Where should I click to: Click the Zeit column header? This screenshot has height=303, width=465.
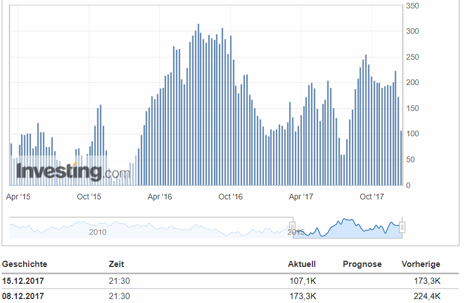click(x=116, y=264)
